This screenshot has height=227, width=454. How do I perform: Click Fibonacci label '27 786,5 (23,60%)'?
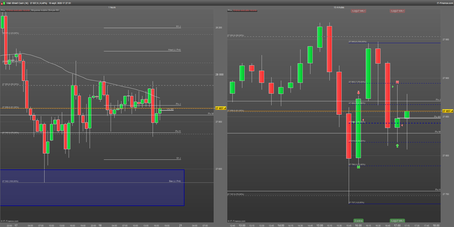point(357,165)
